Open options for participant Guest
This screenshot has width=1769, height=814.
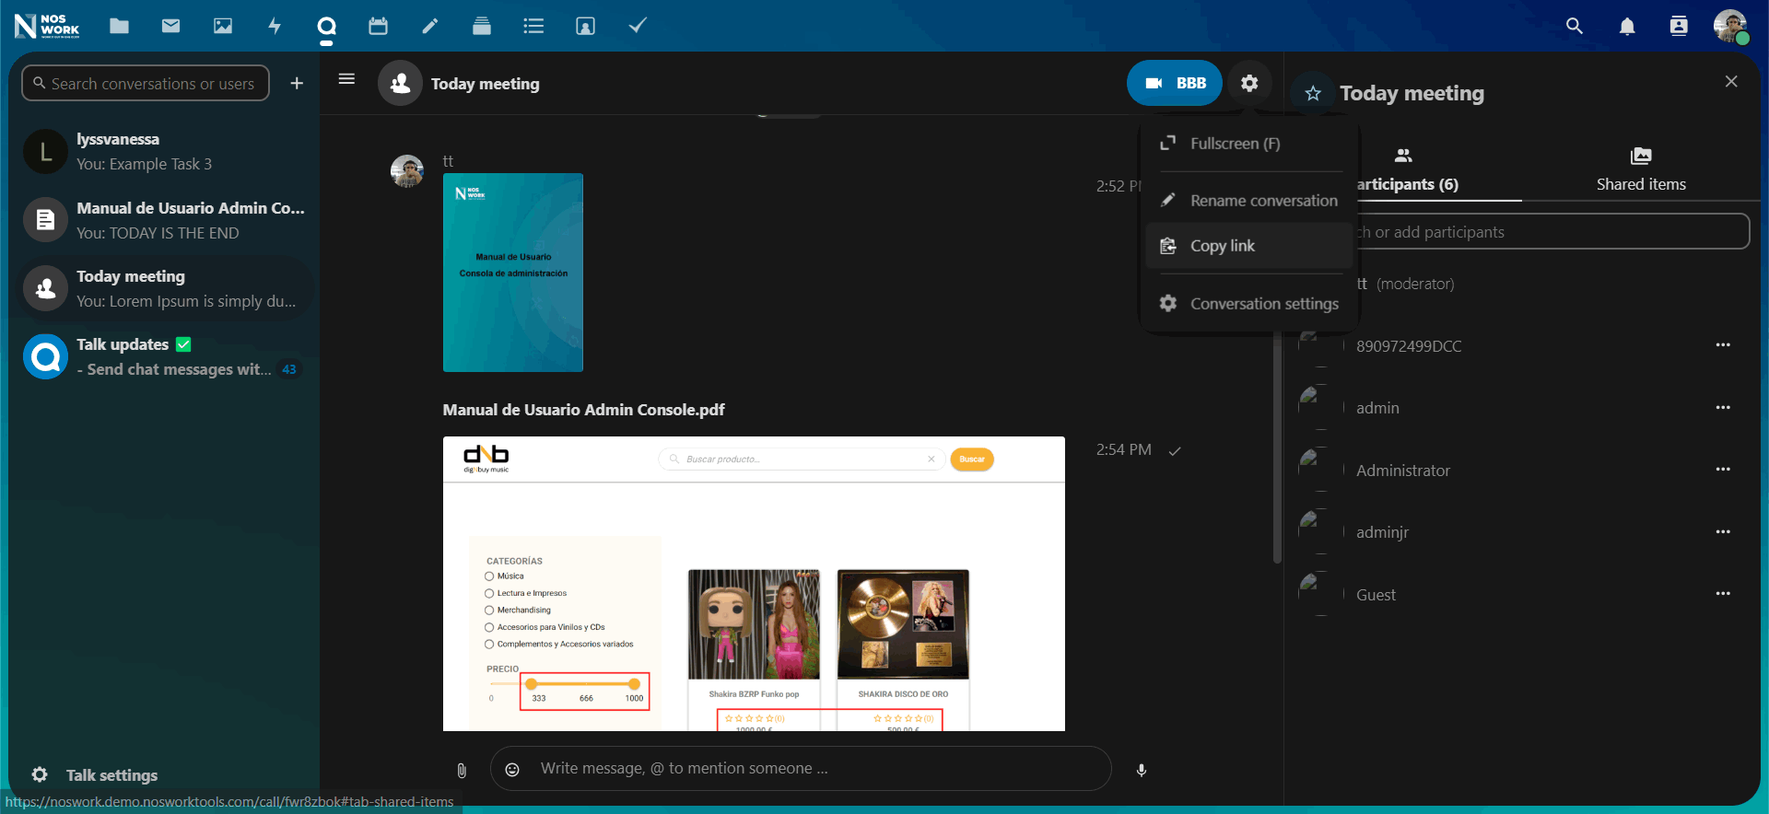1723,594
